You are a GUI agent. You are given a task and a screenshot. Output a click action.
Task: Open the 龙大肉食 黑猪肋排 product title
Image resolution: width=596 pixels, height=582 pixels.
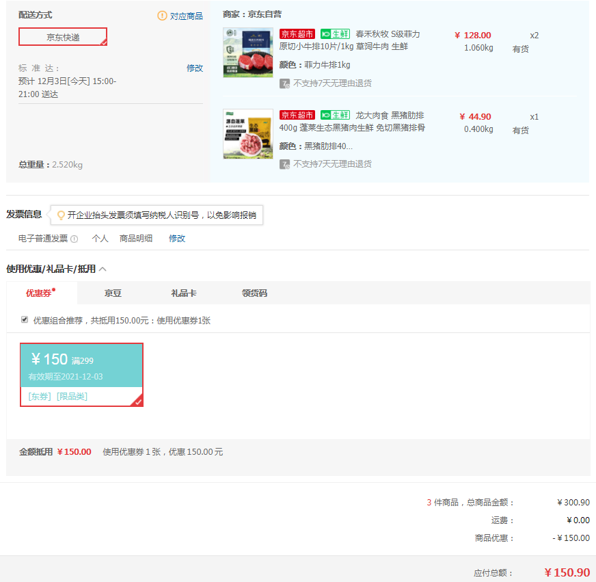tap(352, 121)
